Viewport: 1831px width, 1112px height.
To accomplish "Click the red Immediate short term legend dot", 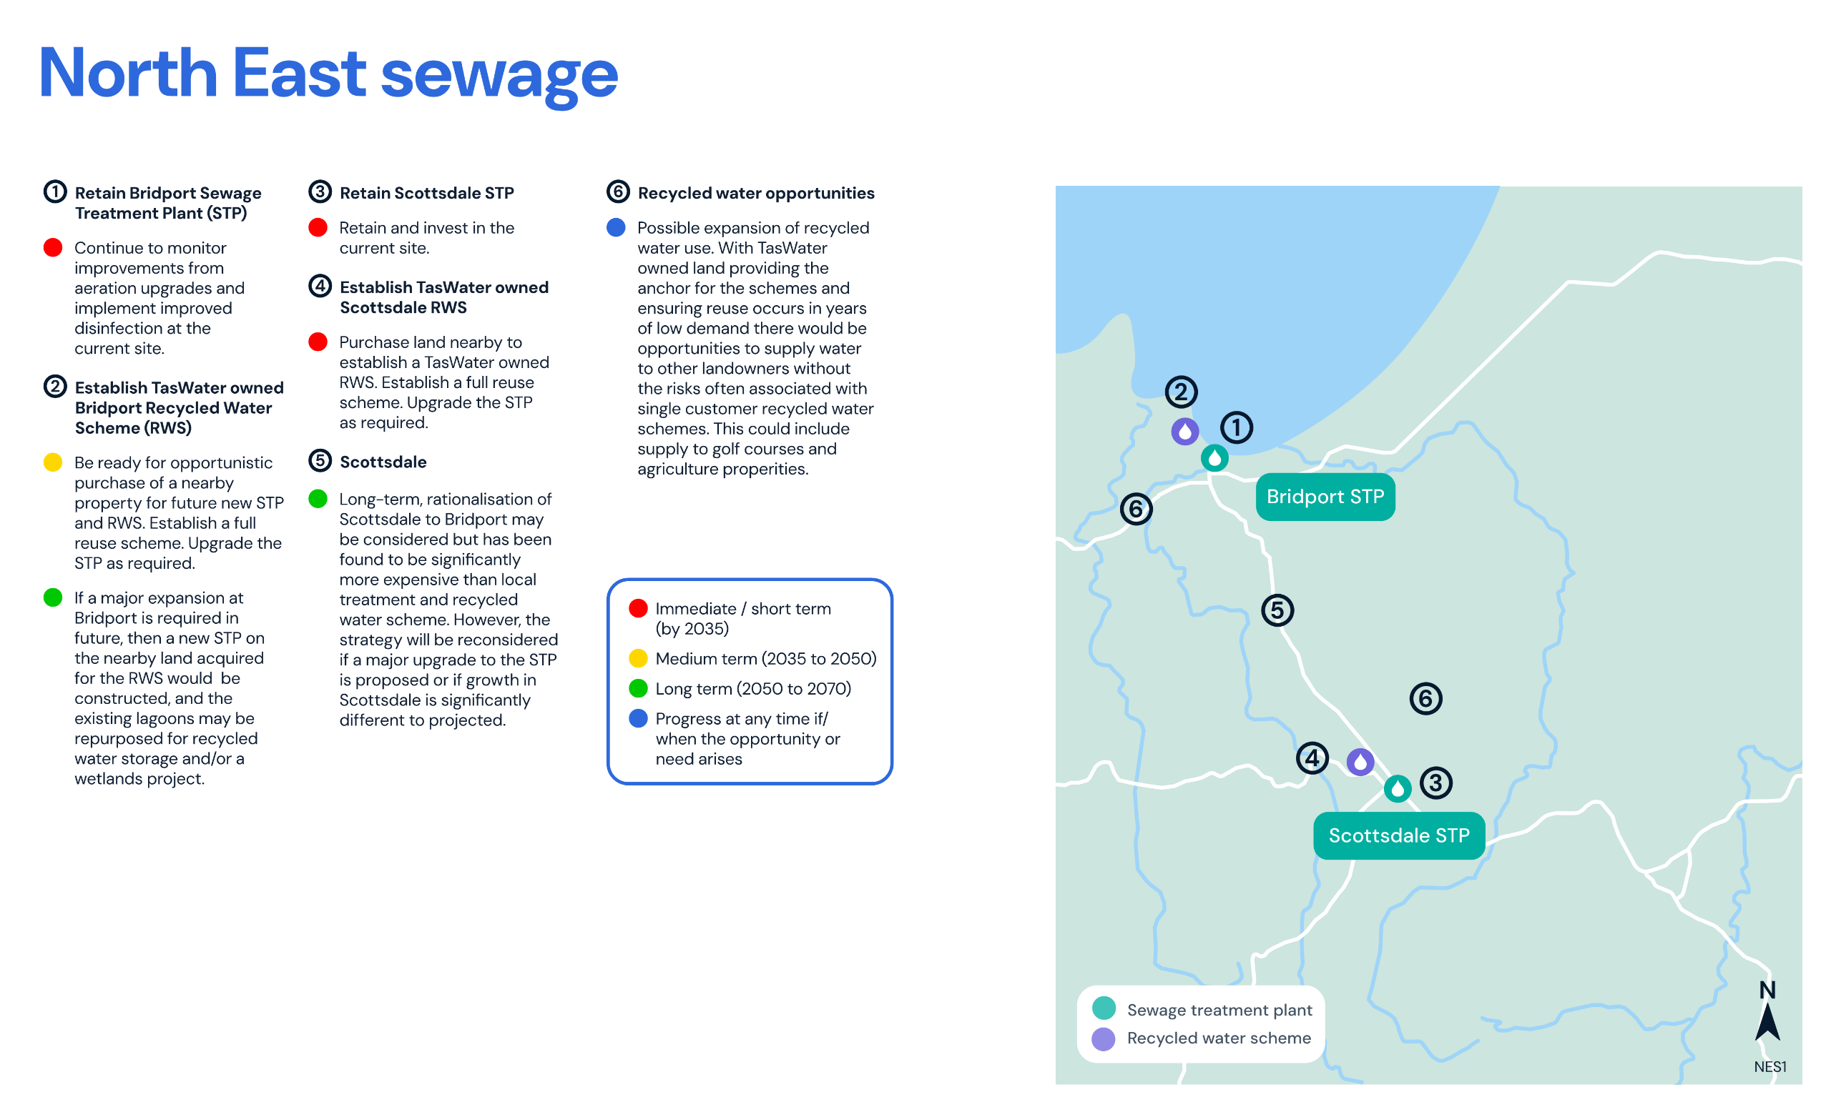I will point(637,609).
